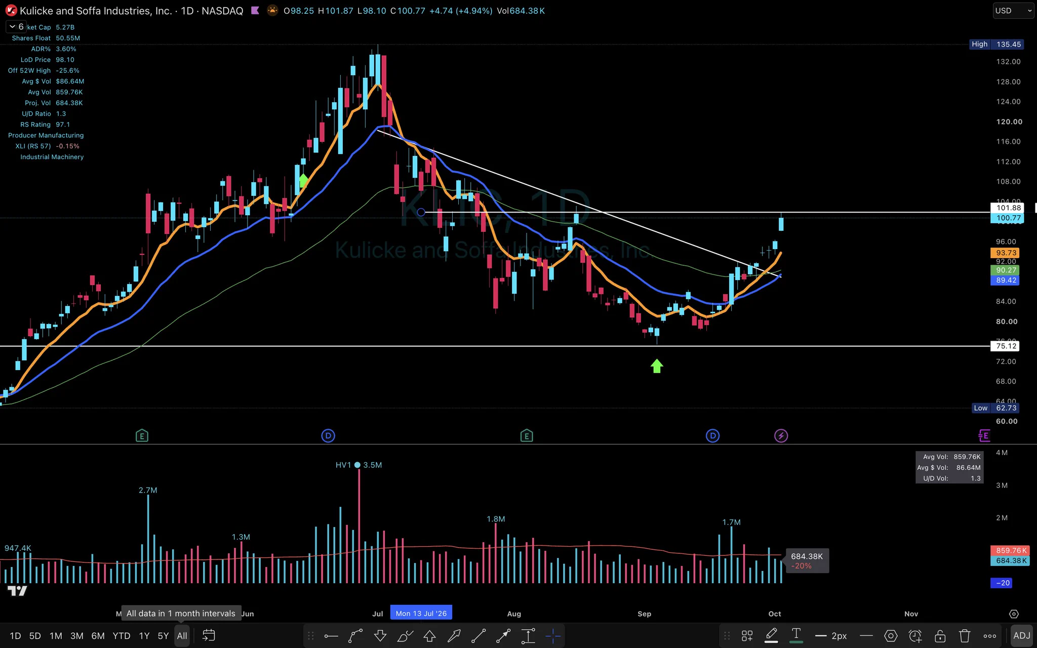Activate the blue crosshair cursor tool
Image resolution: width=1037 pixels, height=648 pixels.
click(553, 636)
